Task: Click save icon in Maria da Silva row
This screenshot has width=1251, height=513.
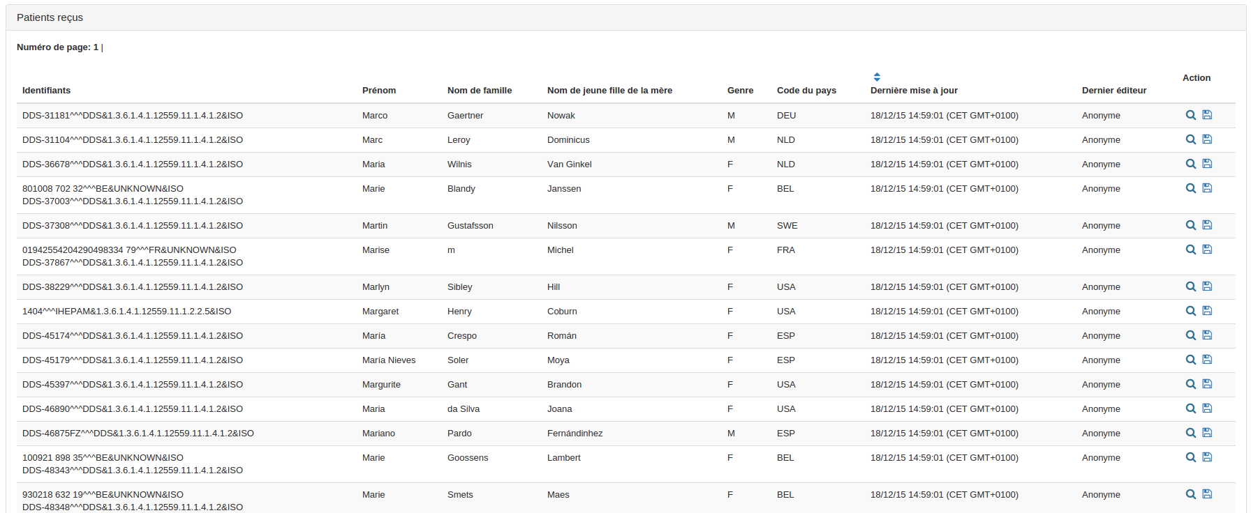Action: click(1207, 408)
